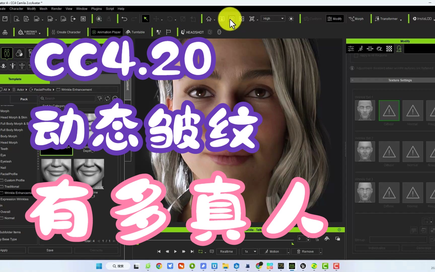Viewport: 435px width, 272px height.
Task: Click the Headshot plugin icon
Action: tap(192, 32)
